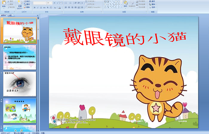Select the Rectangle shape in gallery
This screenshot has width=209, height=134.
pyautogui.click(x=116, y=1)
